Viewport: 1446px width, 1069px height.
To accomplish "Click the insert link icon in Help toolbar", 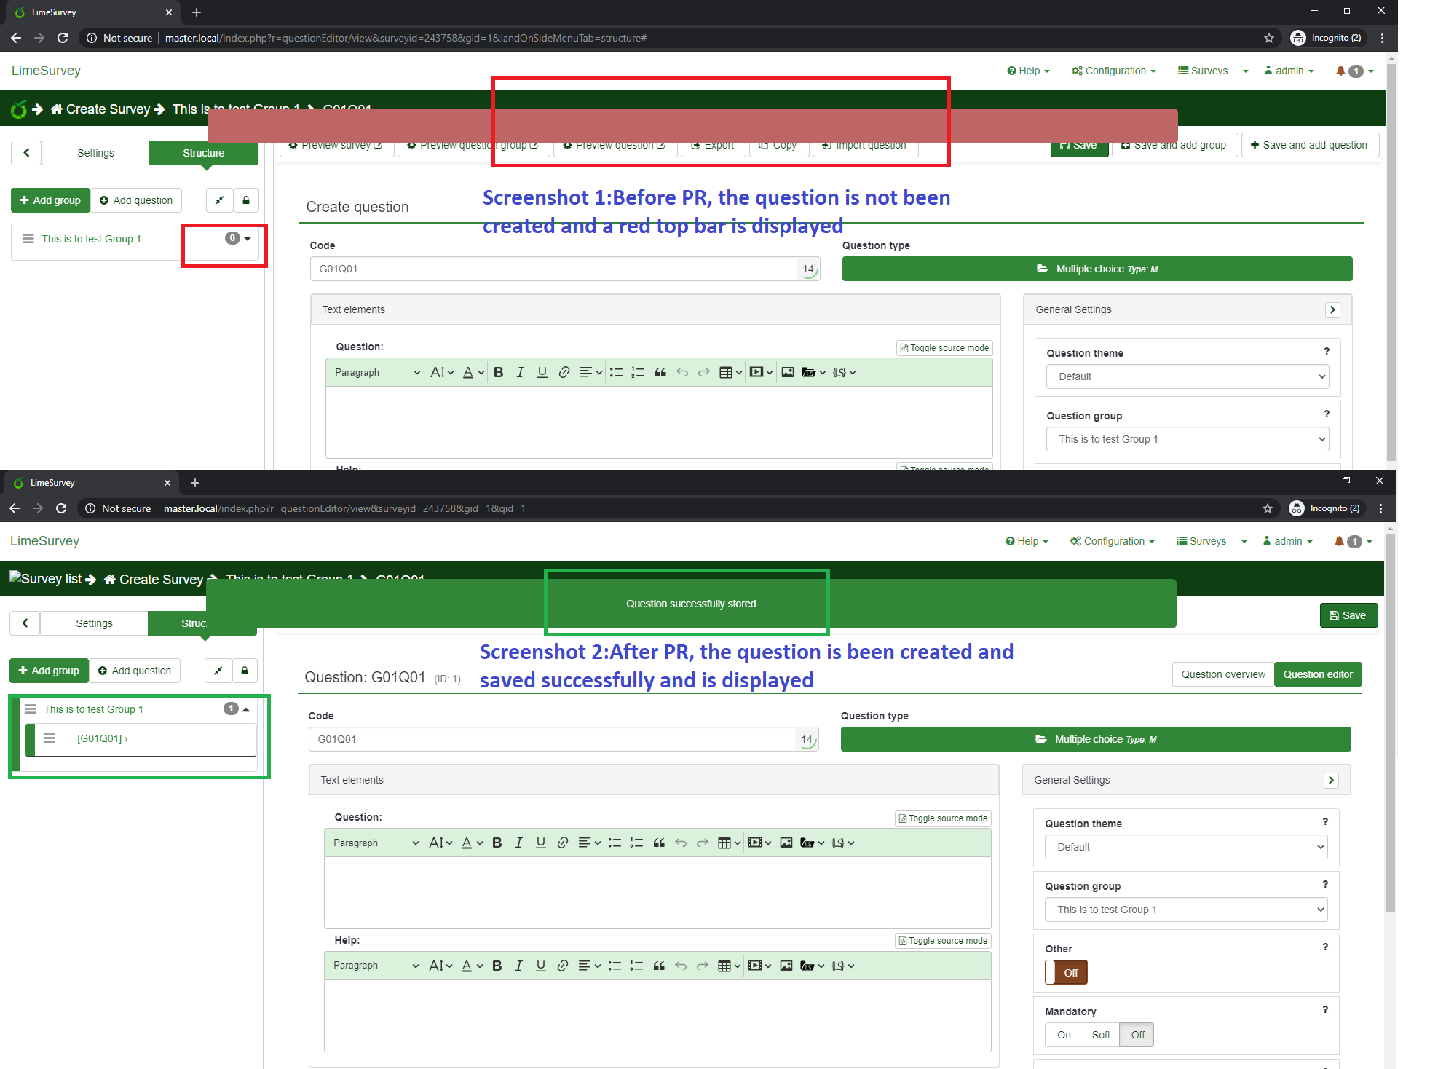I will 562,966.
